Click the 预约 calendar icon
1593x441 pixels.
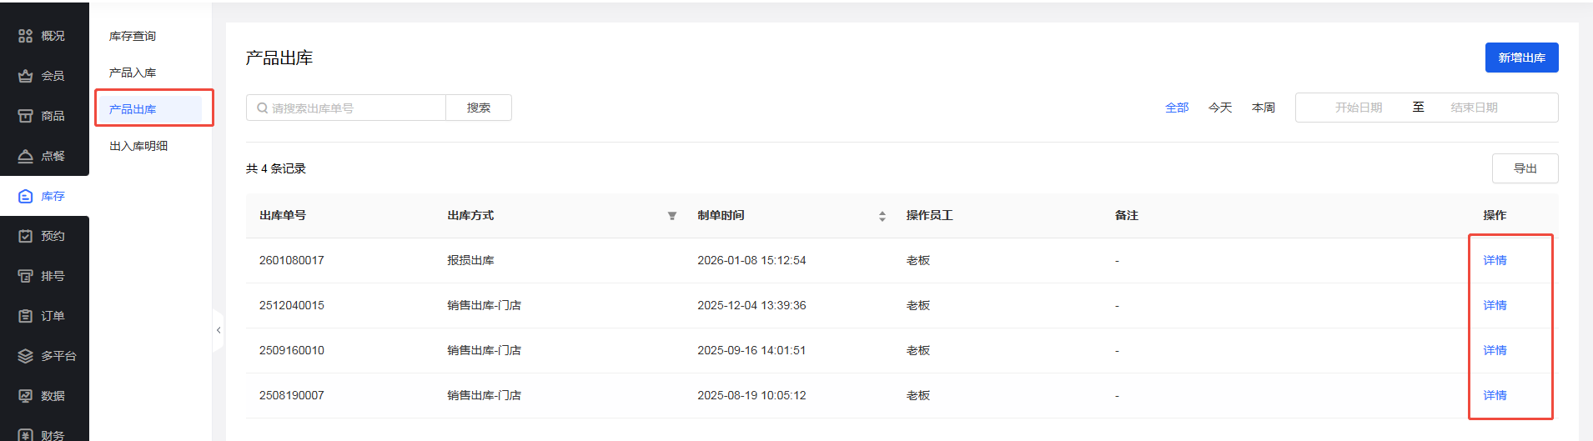point(26,236)
